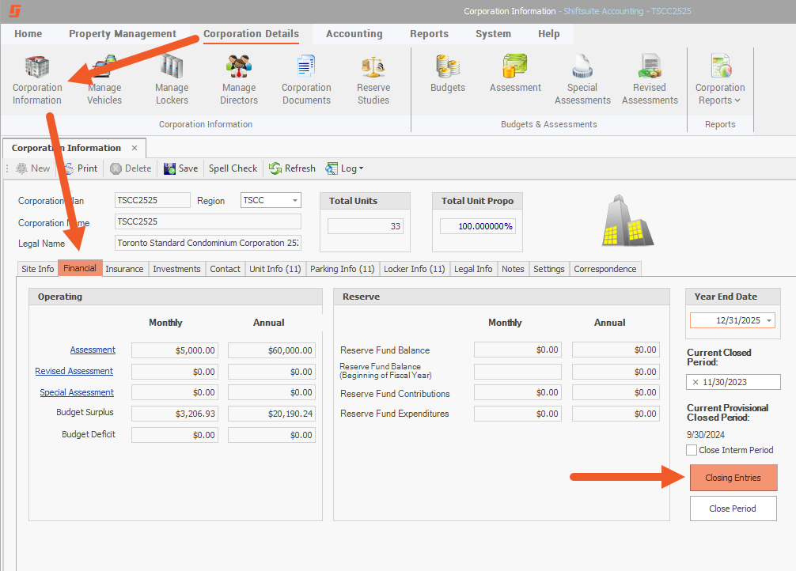Click Annual Assessment $60,000.00 field

[x=271, y=350]
